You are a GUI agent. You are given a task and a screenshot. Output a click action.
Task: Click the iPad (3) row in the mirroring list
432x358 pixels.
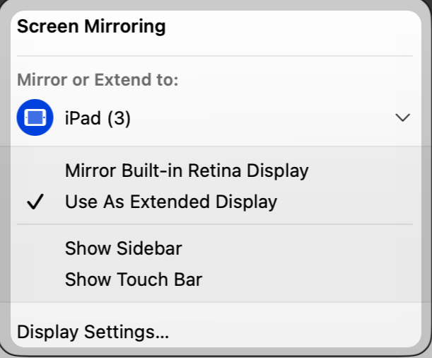pyautogui.click(x=212, y=118)
